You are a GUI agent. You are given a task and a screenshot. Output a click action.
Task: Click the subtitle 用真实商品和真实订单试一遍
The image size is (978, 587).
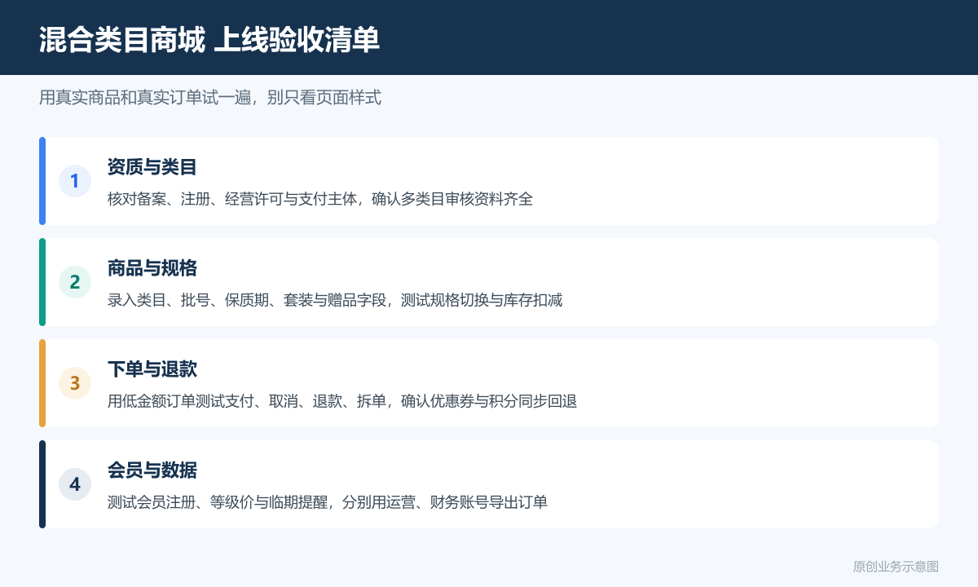[210, 98]
